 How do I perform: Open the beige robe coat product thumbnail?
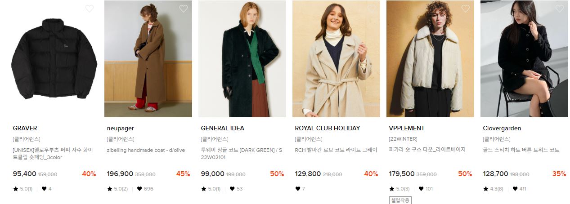point(336,59)
